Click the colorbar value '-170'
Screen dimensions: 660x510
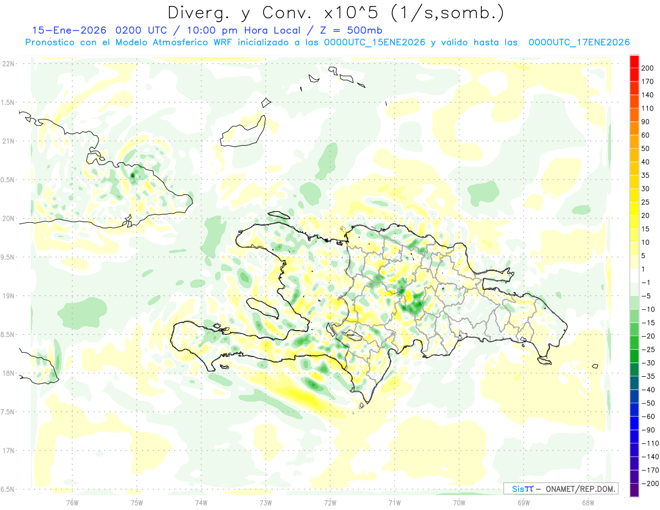(x=651, y=470)
